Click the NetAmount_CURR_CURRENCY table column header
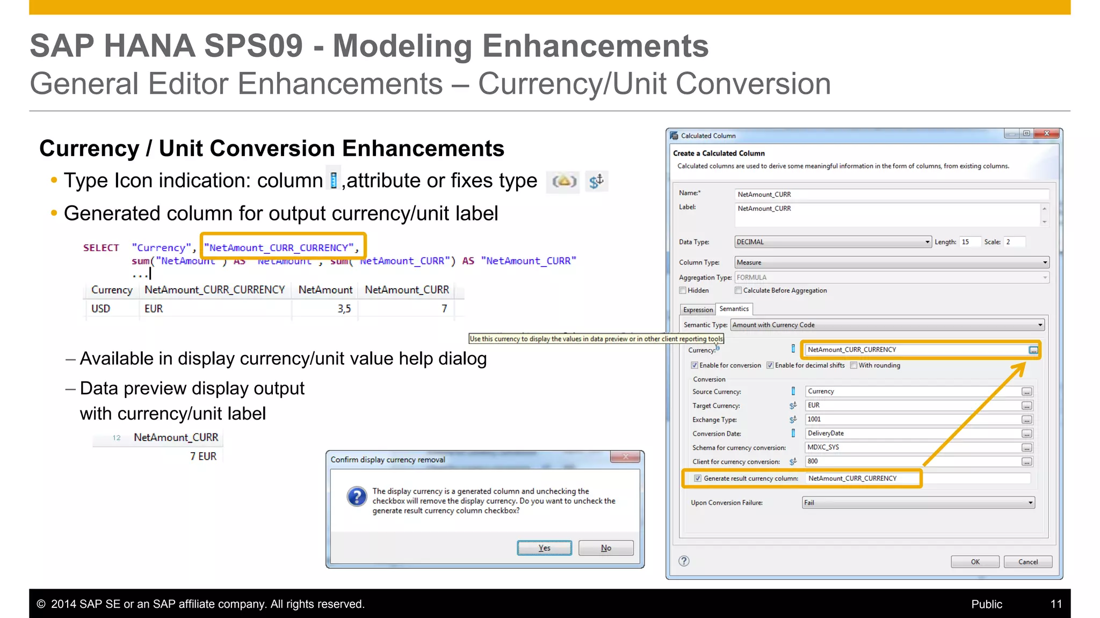The height and width of the screenshot is (618, 1100). click(215, 290)
